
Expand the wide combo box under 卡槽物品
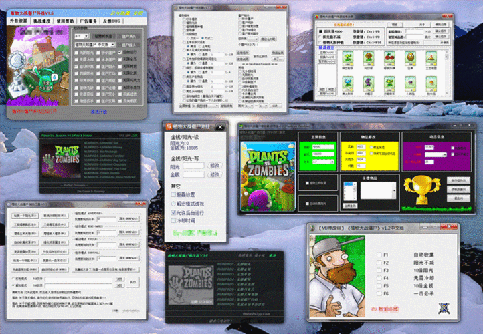point(378,190)
